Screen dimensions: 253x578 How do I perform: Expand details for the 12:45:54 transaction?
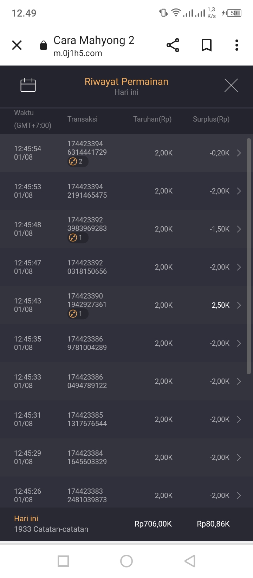coord(239,153)
